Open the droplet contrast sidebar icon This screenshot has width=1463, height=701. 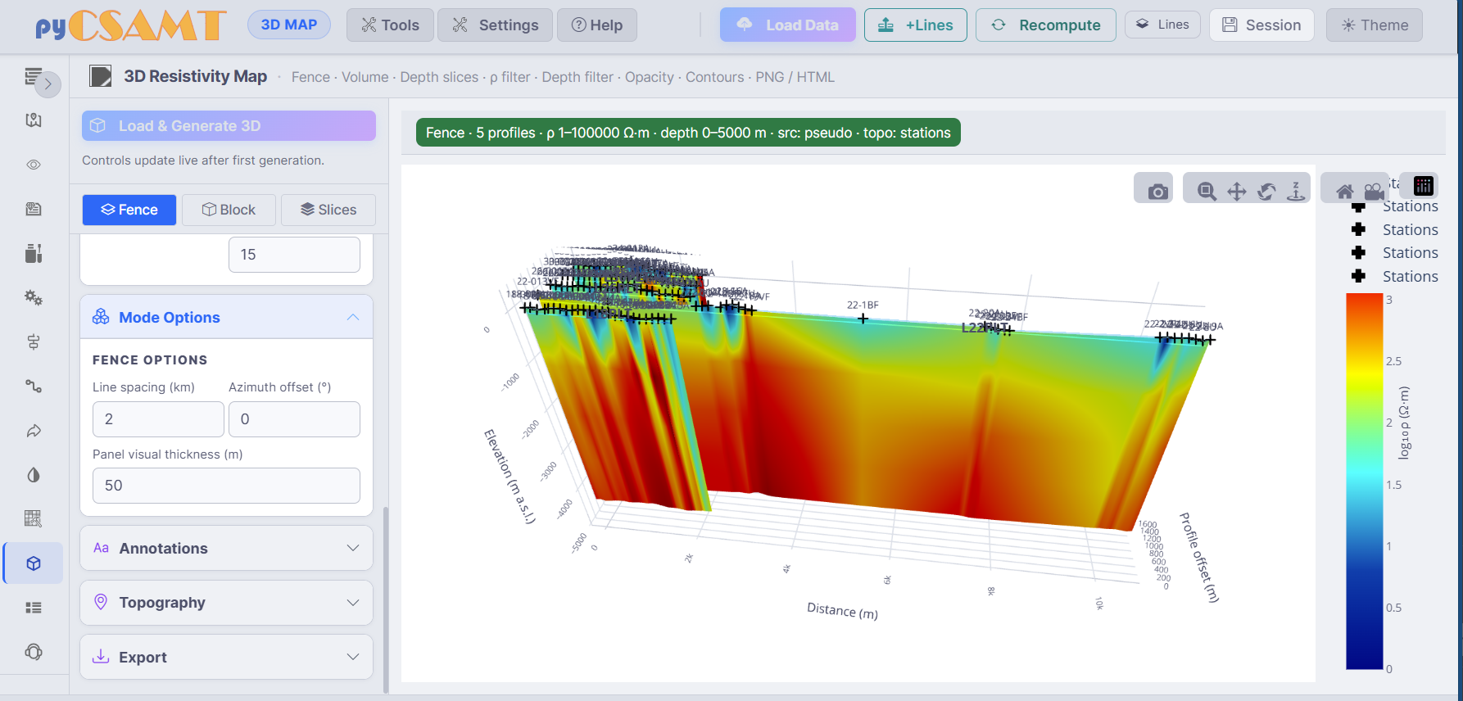click(34, 475)
